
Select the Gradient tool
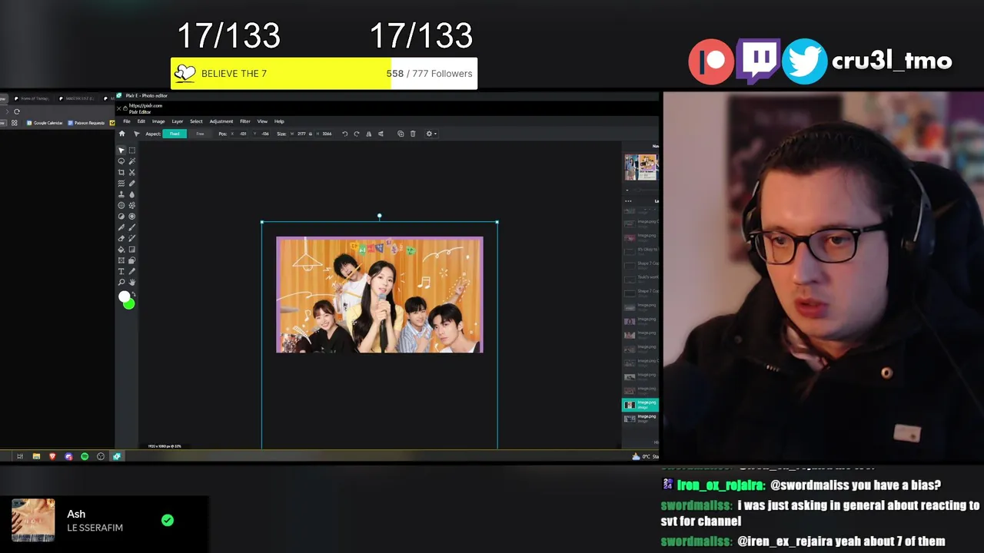pos(132,249)
